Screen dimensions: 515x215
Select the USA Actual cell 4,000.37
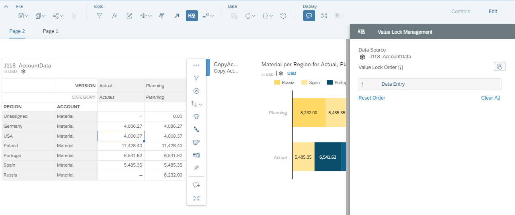coord(121,136)
